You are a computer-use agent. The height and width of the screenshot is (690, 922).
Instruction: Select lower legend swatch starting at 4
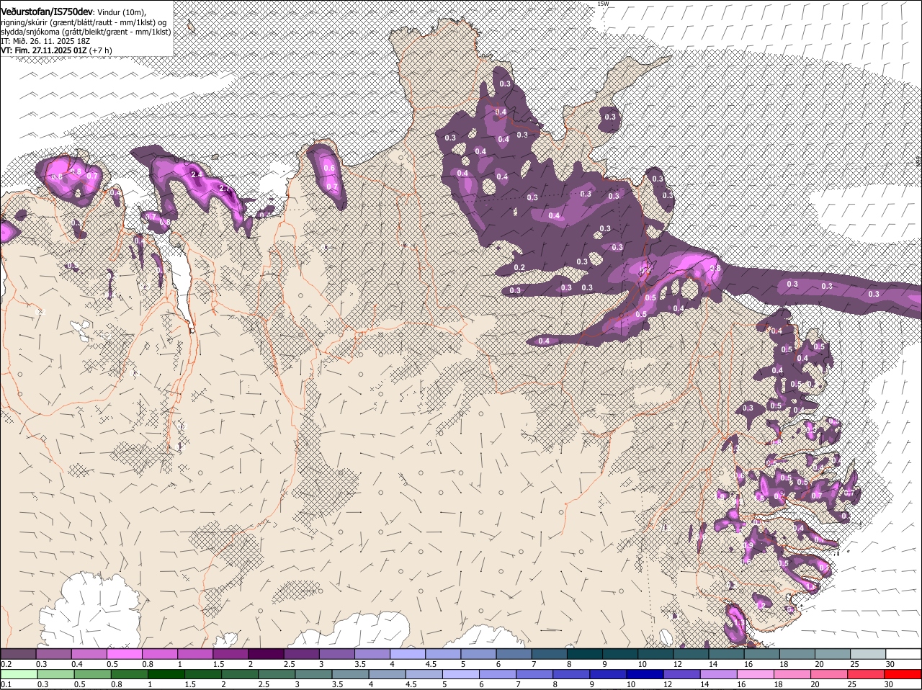click(x=388, y=674)
